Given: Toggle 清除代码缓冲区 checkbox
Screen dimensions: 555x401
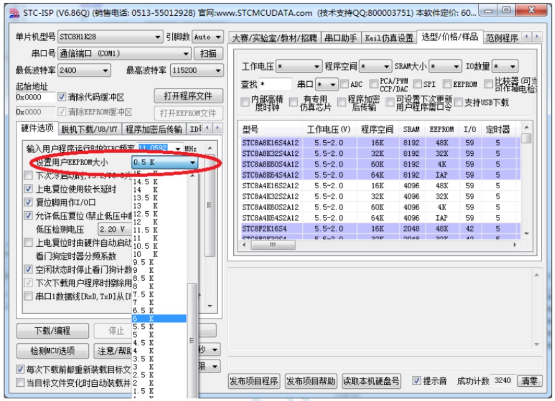Looking at the screenshot, I should (x=61, y=97).
